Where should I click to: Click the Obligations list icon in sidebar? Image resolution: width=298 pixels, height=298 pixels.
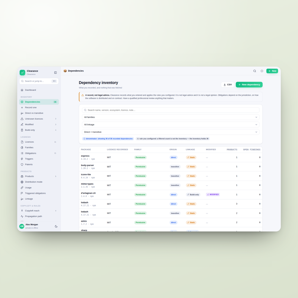(22, 153)
